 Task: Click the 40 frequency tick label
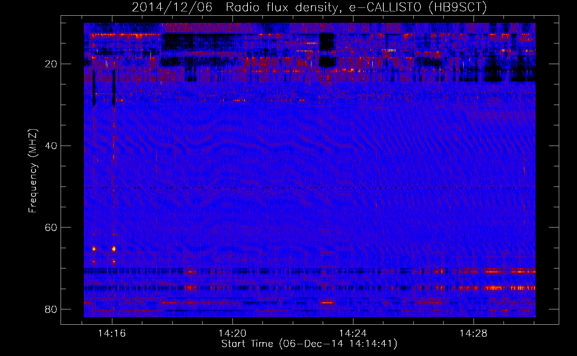[x=51, y=146]
